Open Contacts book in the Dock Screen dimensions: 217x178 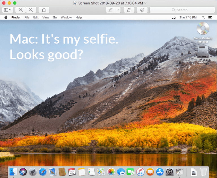point(62,172)
